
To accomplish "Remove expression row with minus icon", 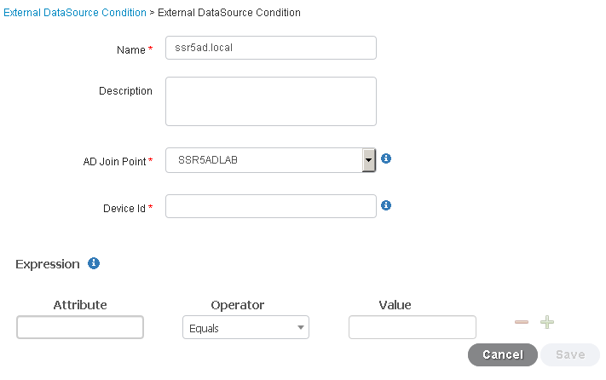I will [x=522, y=322].
